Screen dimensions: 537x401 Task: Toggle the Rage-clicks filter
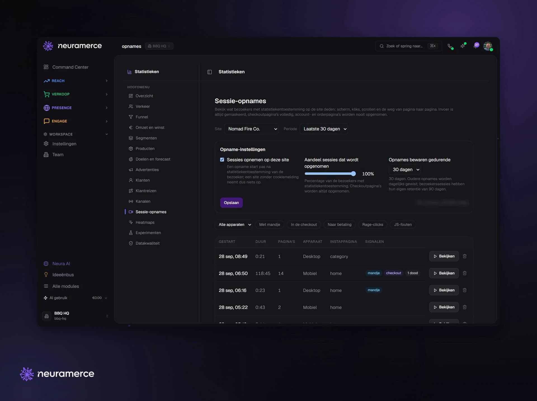[373, 225]
